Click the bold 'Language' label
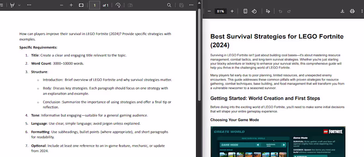Image resolution: width=364 pixels, height=157 pixels. pyautogui.click(x=39, y=123)
